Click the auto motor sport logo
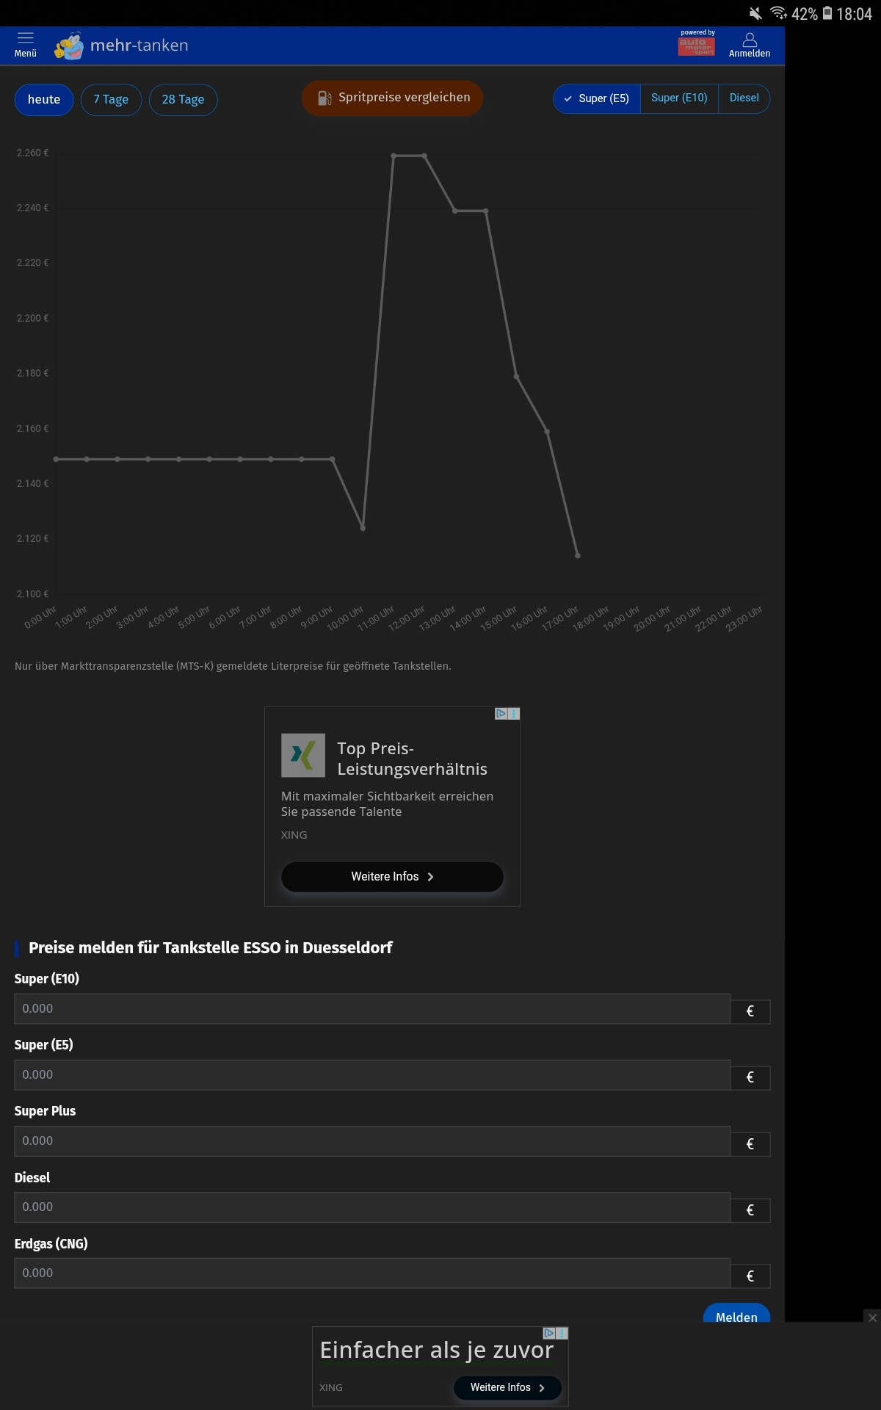The width and height of the screenshot is (881, 1410). 696,45
